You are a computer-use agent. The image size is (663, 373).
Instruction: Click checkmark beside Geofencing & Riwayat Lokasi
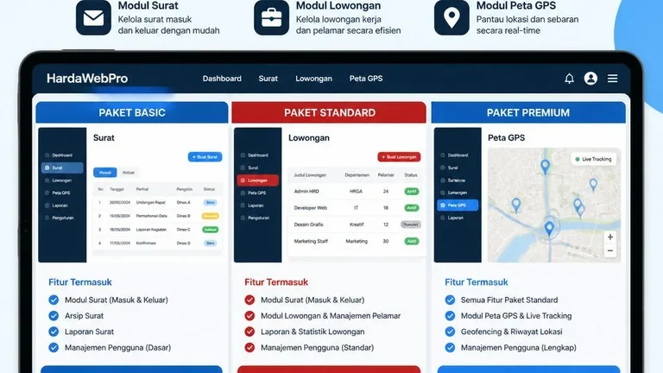450,332
